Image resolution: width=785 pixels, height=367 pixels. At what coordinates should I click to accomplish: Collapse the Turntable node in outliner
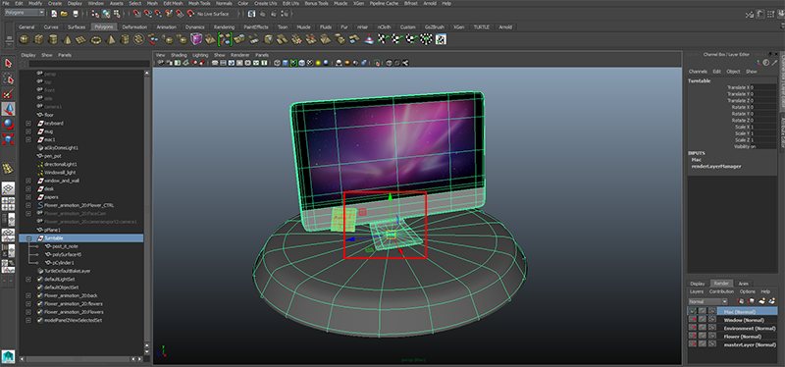coord(28,238)
